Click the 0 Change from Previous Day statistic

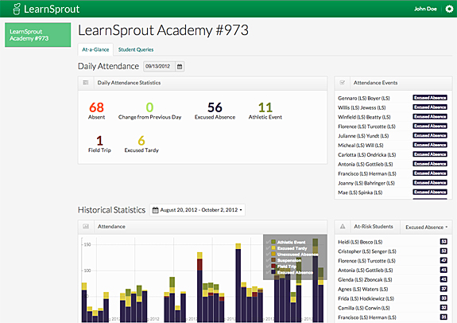(149, 111)
